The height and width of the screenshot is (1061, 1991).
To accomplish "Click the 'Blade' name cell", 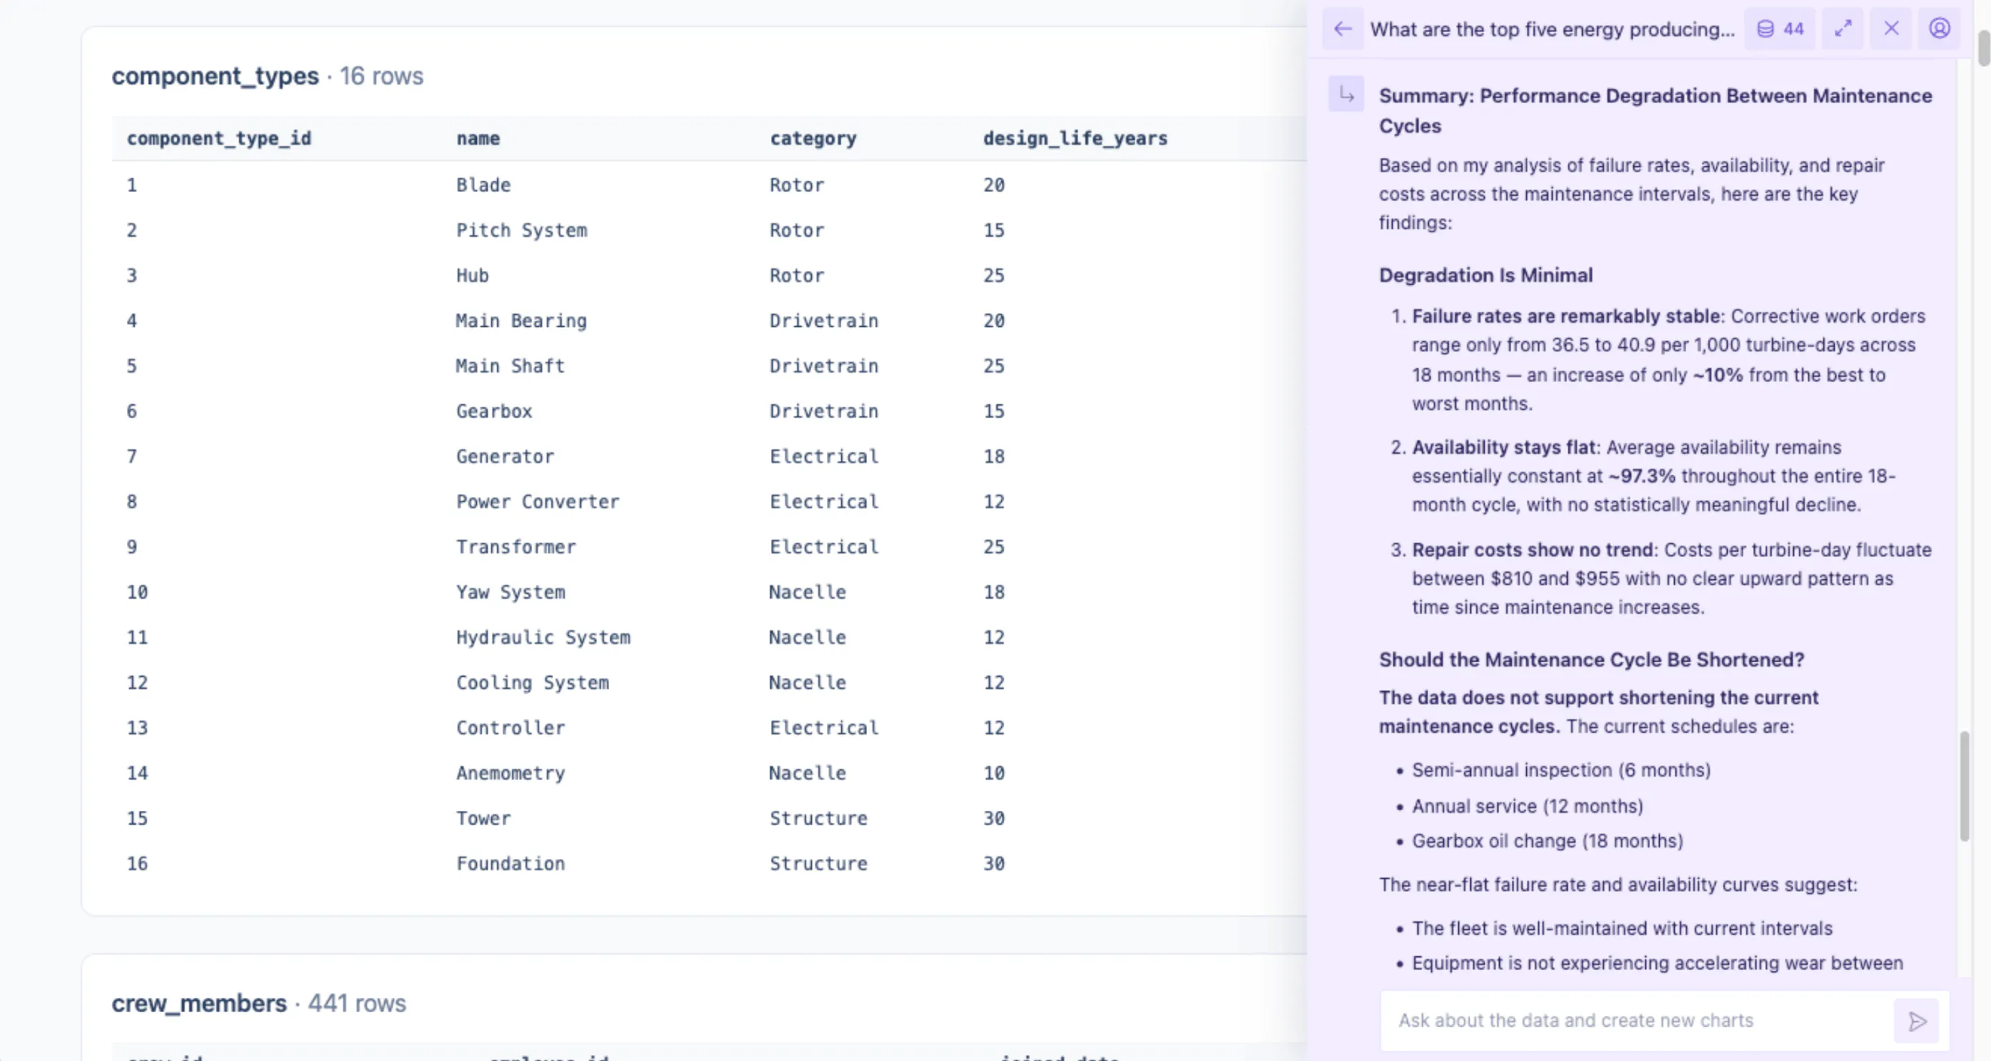I will pos(483,186).
